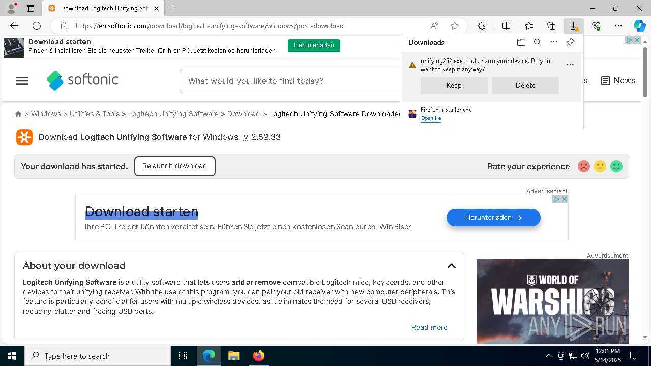Launch Copilot sidebar icon
This screenshot has height=366, width=651.
[x=639, y=26]
